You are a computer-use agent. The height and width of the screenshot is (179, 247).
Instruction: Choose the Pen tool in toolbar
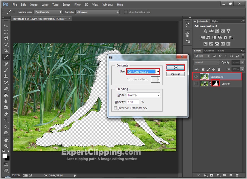[x=6, y=114]
